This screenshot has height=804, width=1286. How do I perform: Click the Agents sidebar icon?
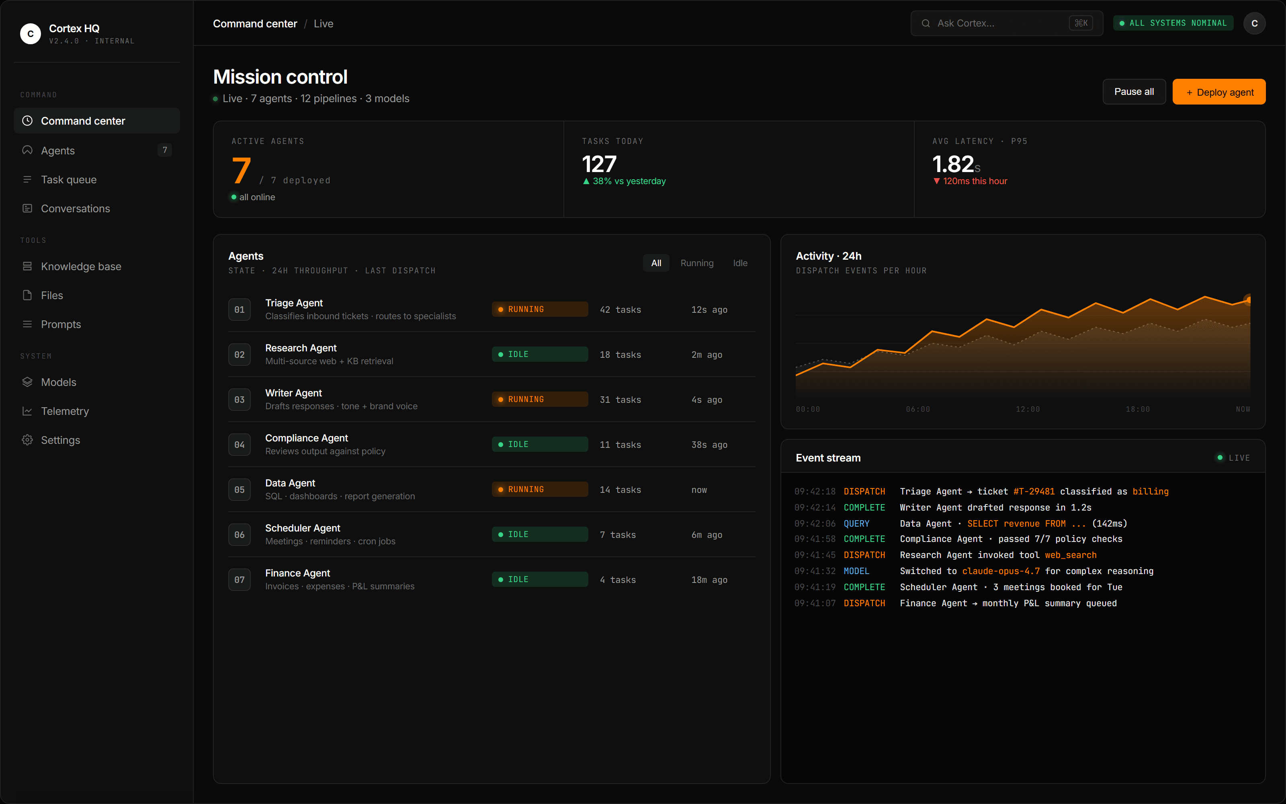pos(27,150)
